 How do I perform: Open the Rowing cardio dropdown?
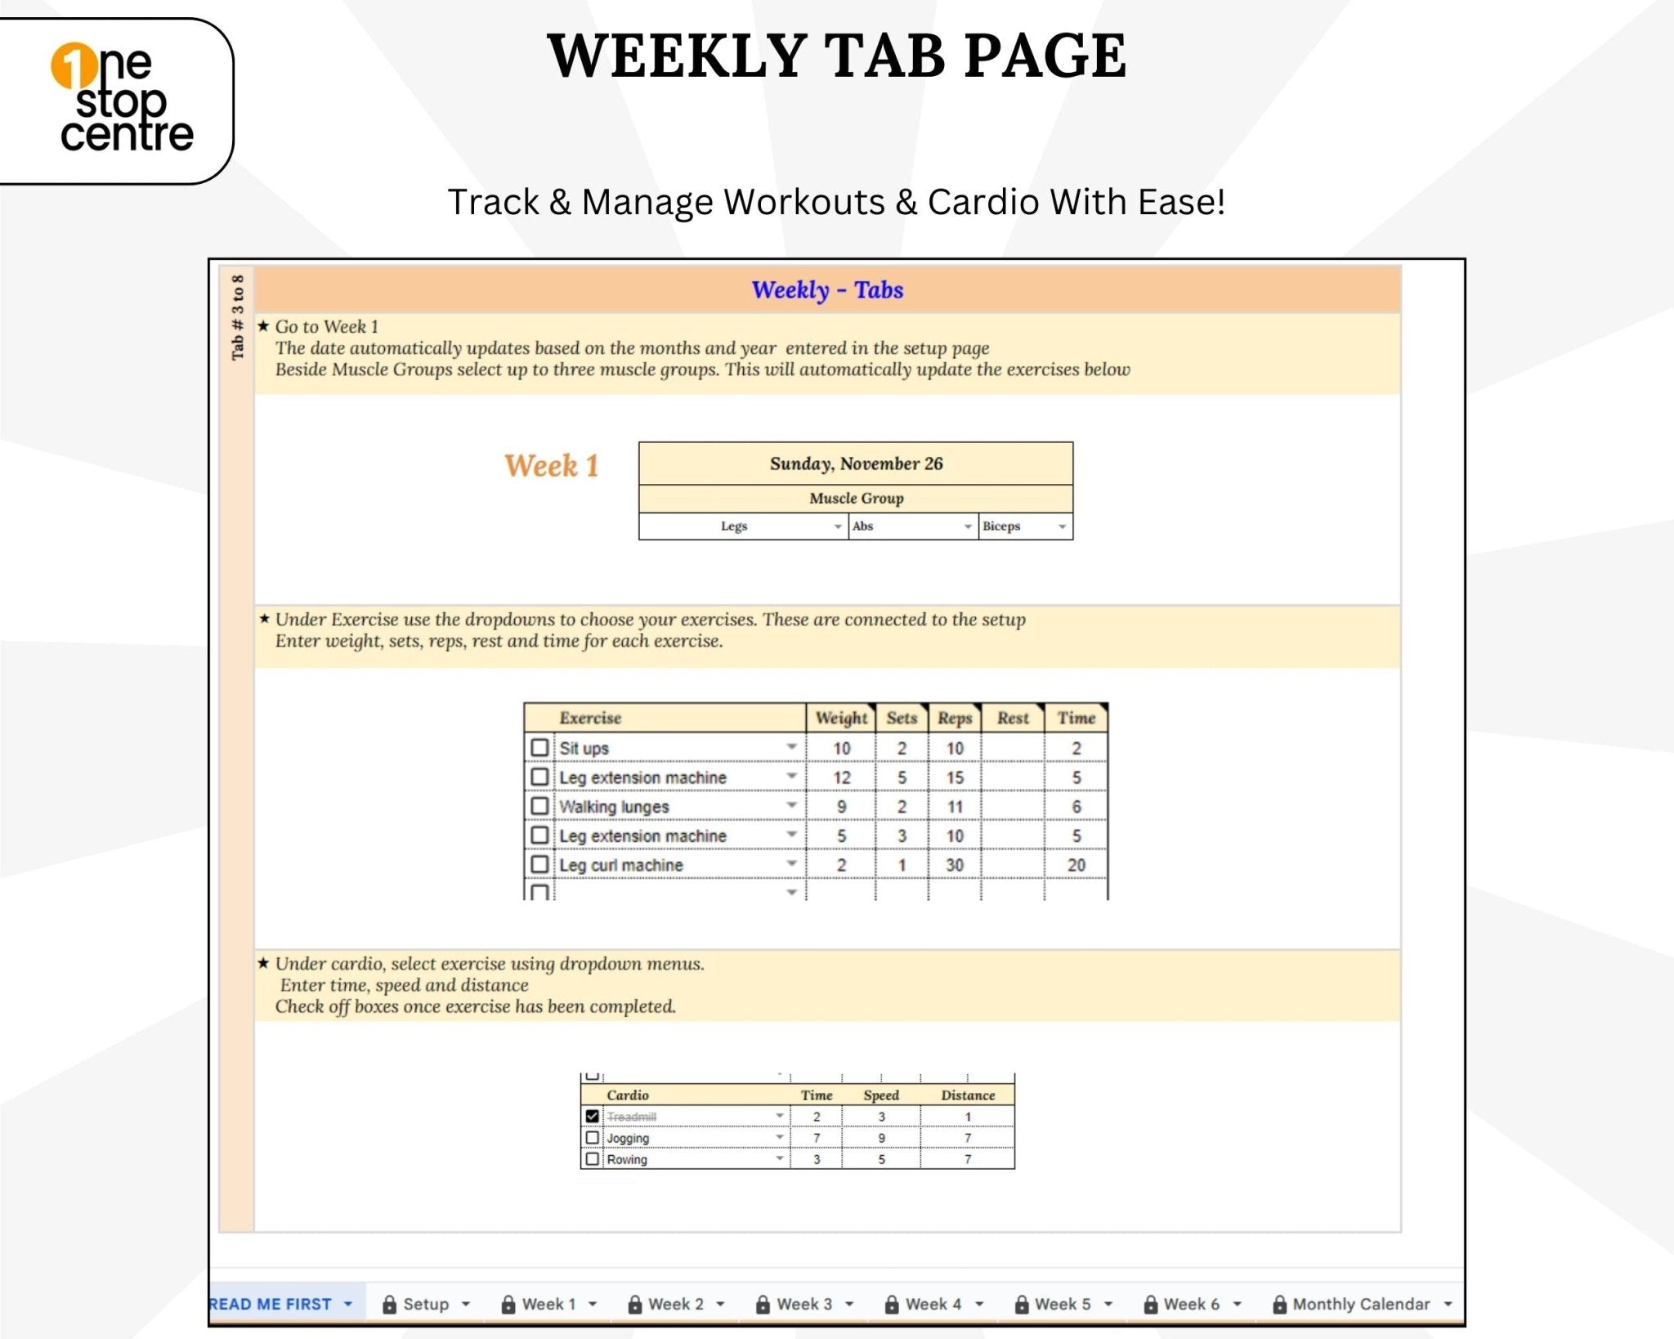point(780,1158)
